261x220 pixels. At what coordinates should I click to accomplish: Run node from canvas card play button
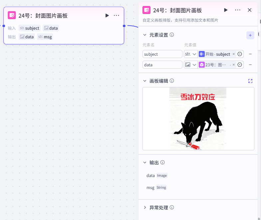[x=107, y=15]
